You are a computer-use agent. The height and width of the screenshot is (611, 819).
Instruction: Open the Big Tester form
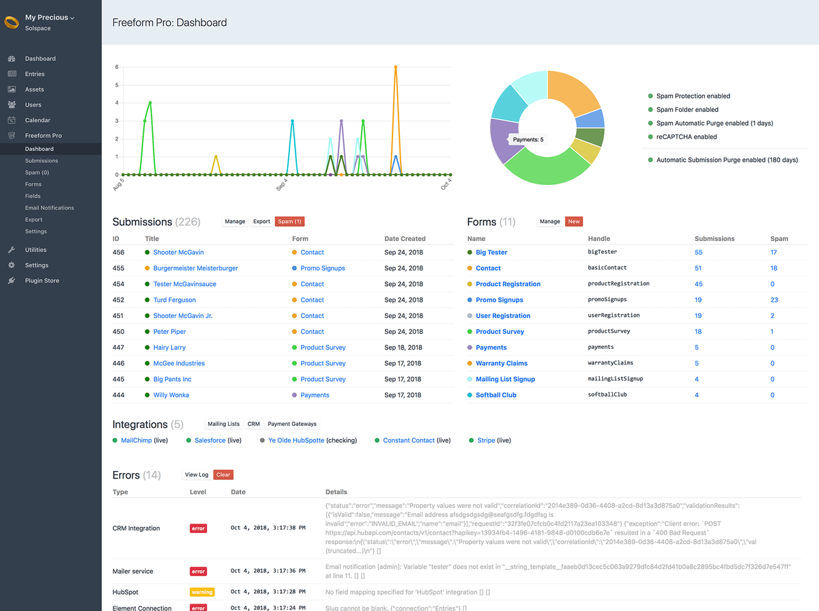click(x=491, y=252)
